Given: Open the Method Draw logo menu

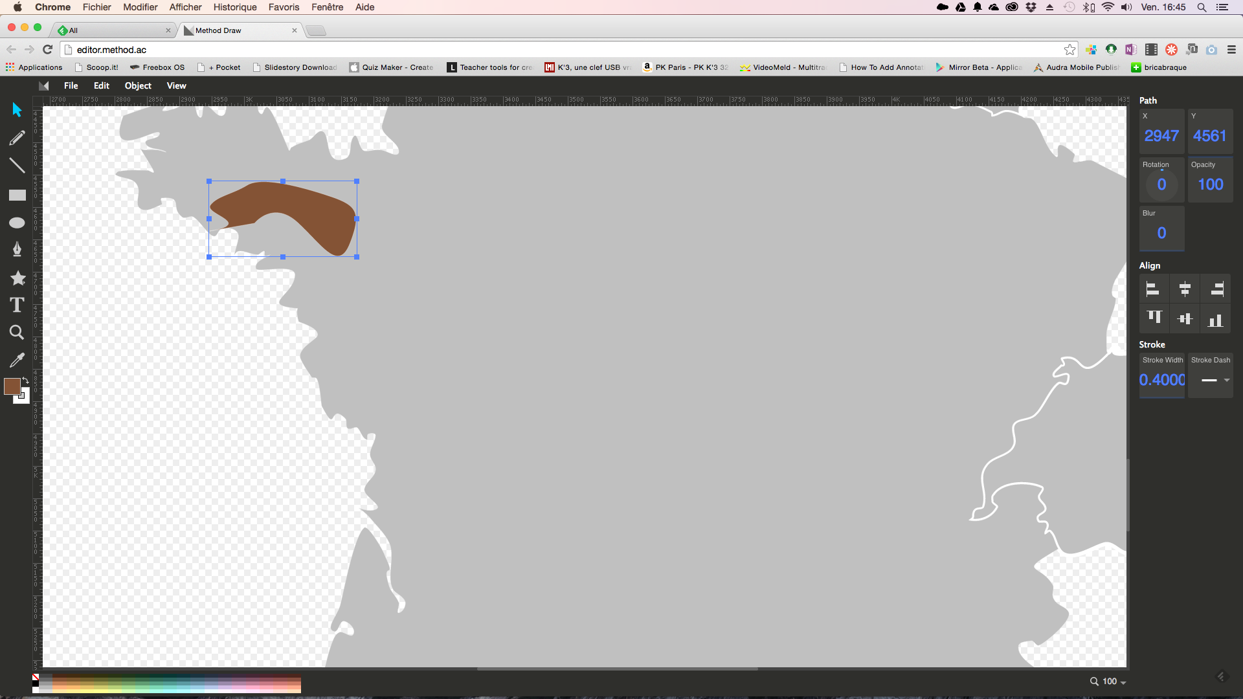Looking at the screenshot, I should 44,85.
